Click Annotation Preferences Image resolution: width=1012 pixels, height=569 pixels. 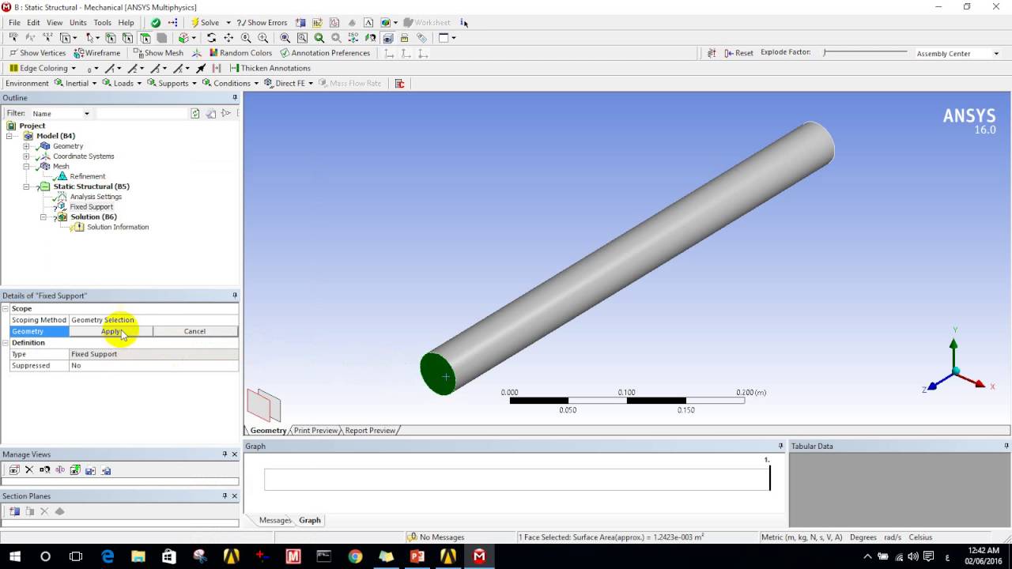325,53
